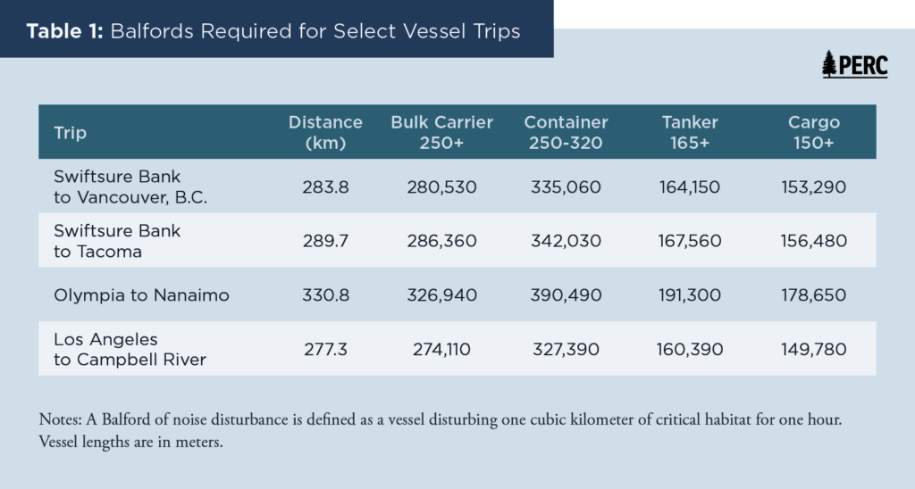Click the Container 250-320 column header
915x489 pixels.
coord(566,132)
